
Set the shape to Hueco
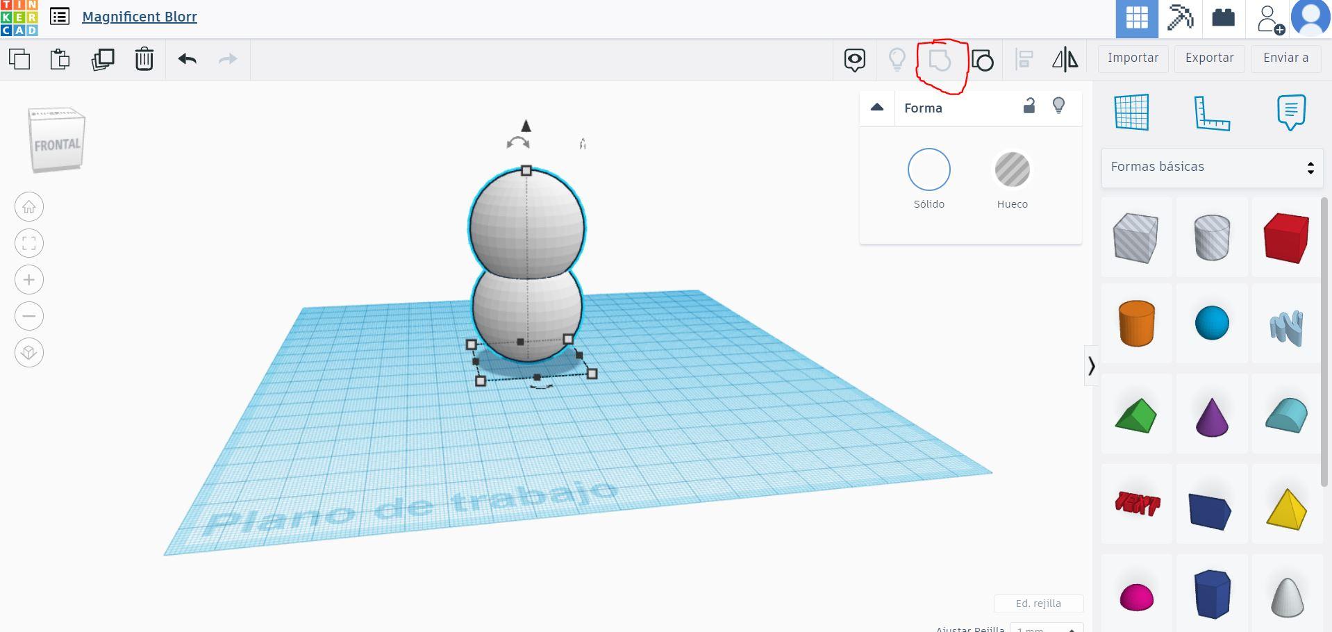point(1013,169)
